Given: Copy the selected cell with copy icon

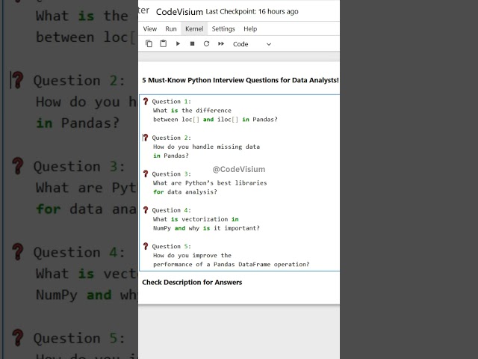Looking at the screenshot, I should coord(149,44).
